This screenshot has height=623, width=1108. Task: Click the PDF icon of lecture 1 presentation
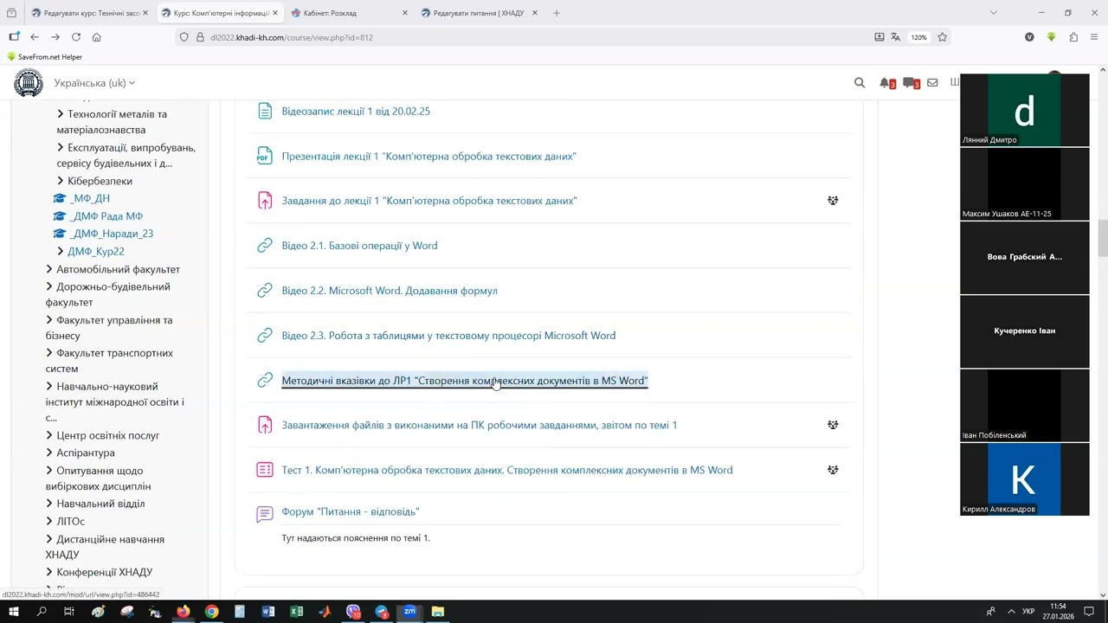pos(265,157)
